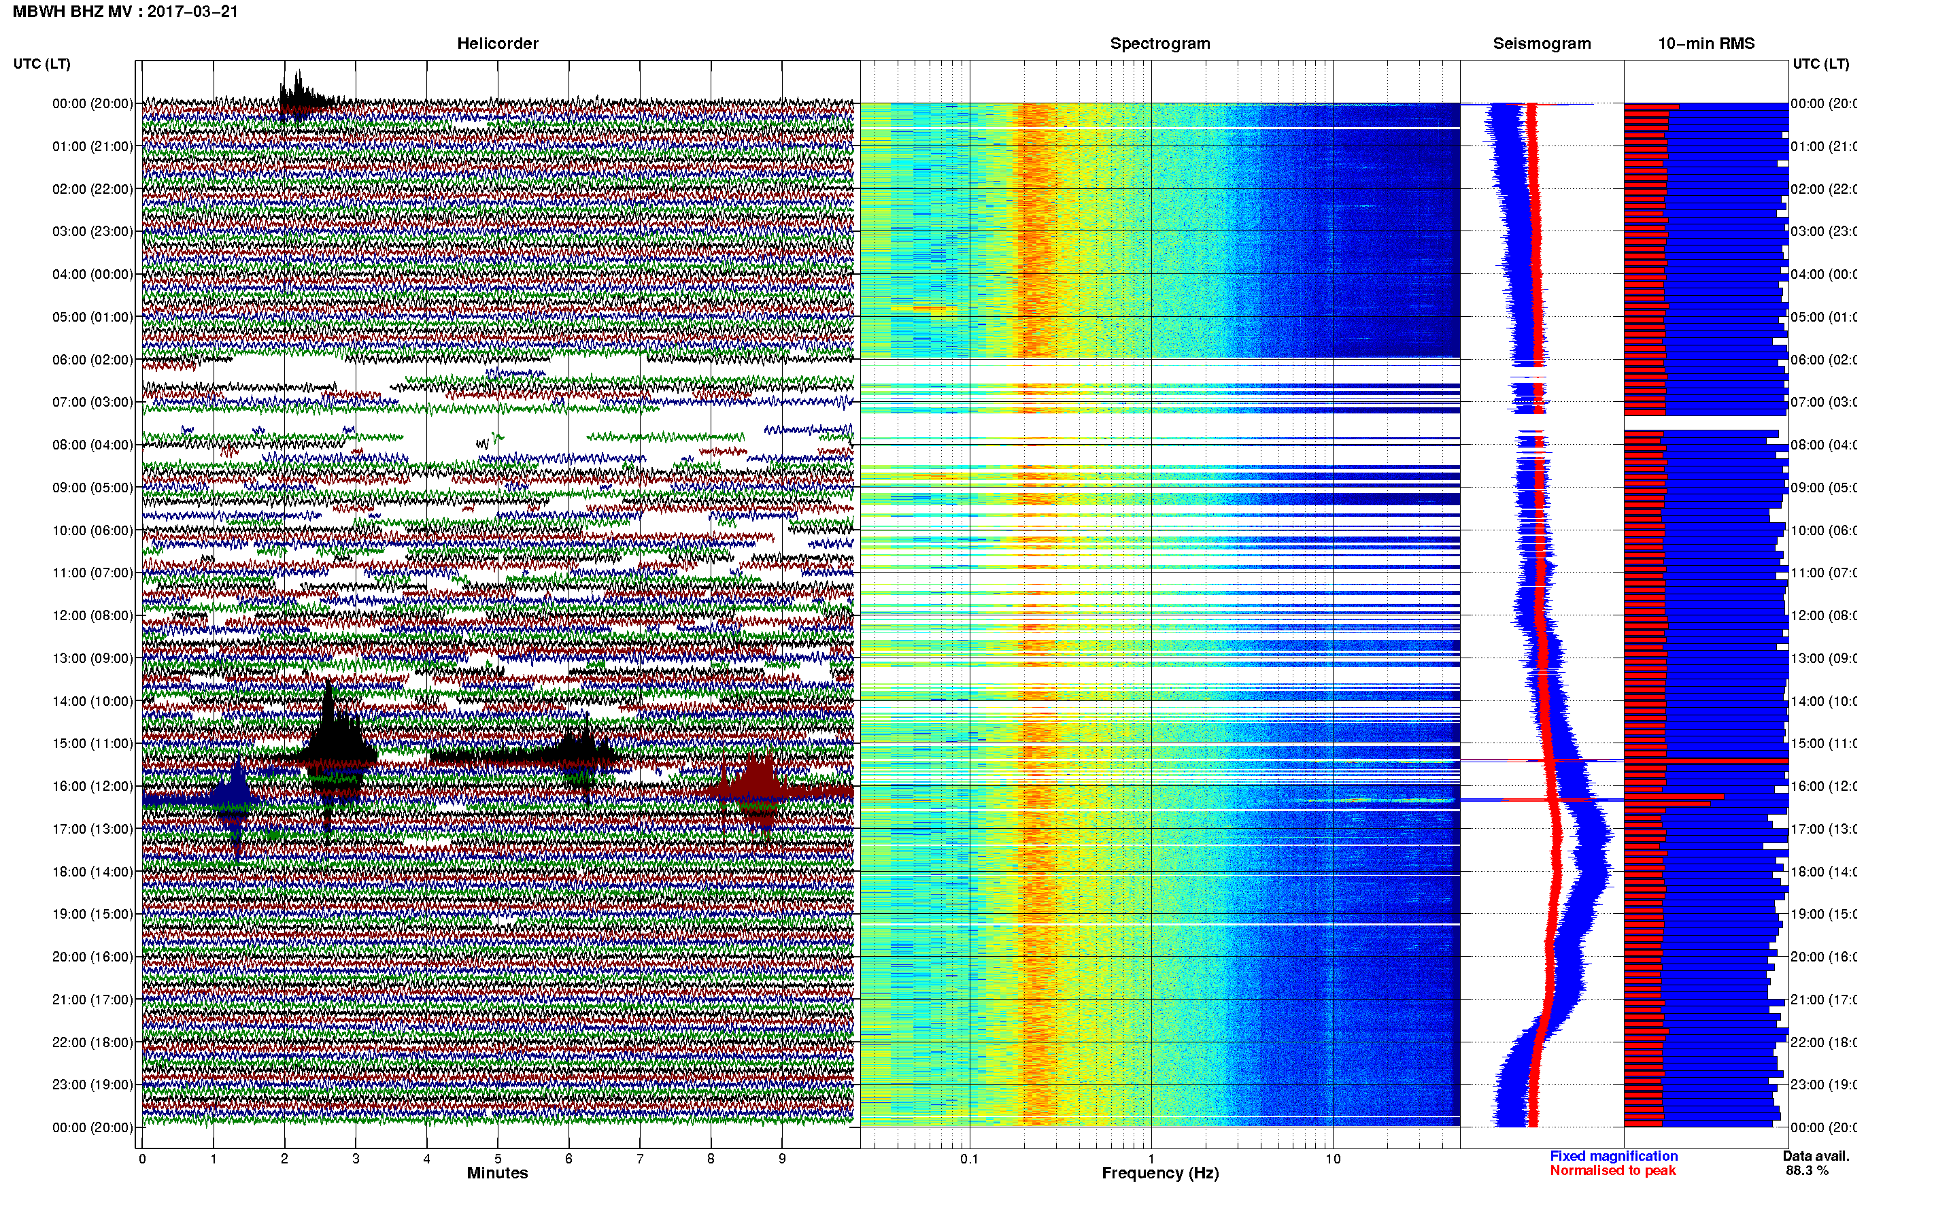
Task: Click the title 'MBWH BHZ MV : 2017-03-21'
Action: (126, 11)
